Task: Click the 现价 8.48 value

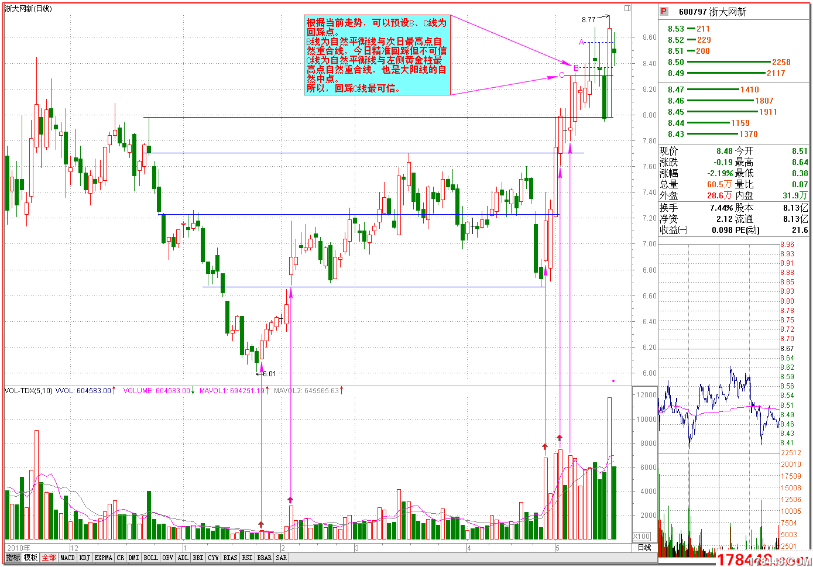Action: coord(724,151)
